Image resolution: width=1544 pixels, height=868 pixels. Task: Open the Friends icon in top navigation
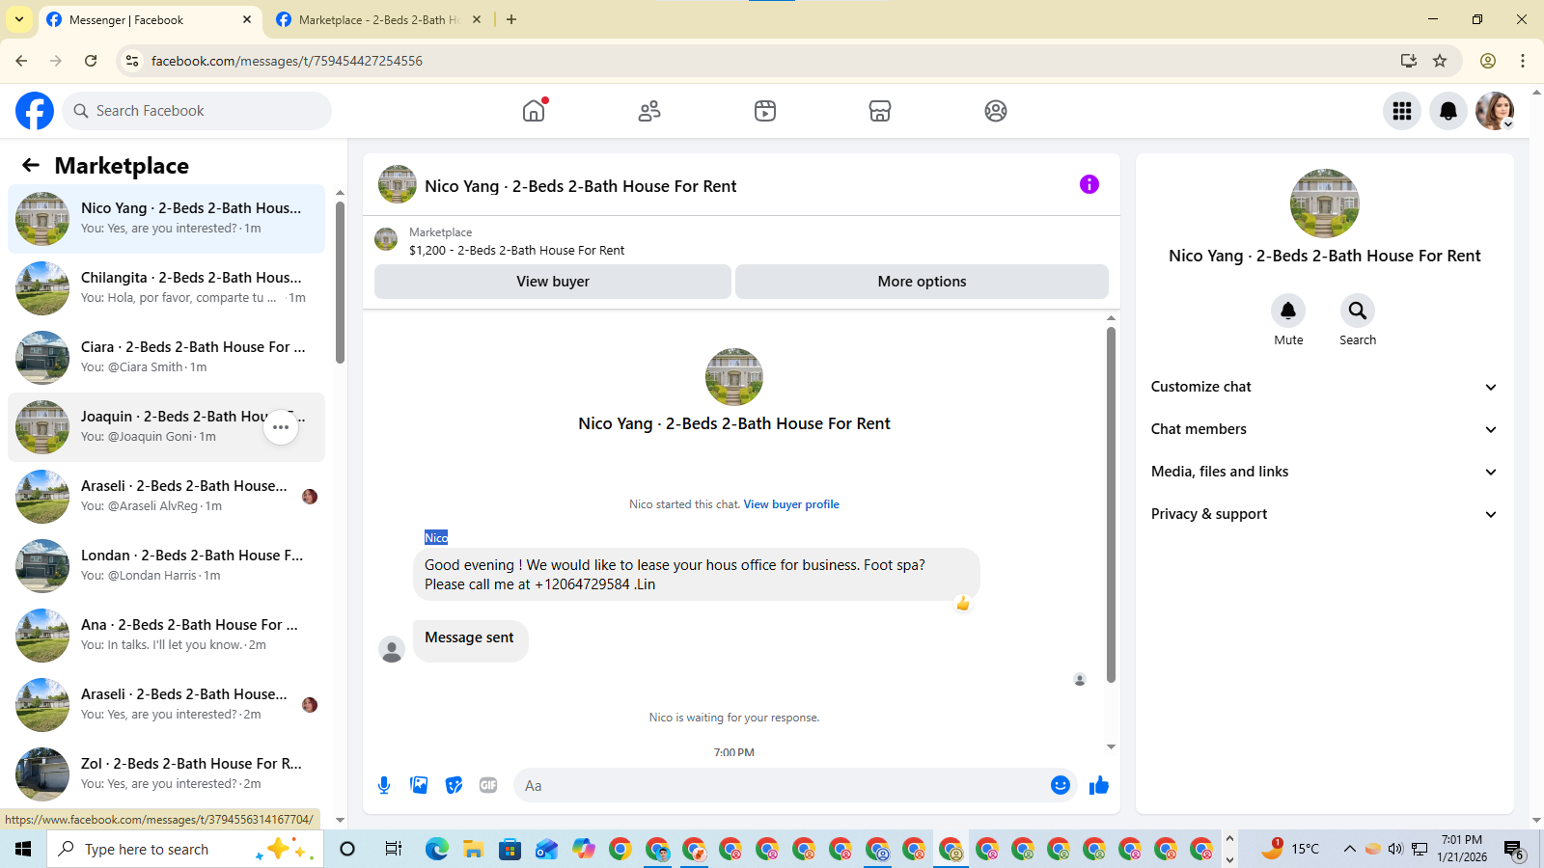pyautogui.click(x=649, y=111)
